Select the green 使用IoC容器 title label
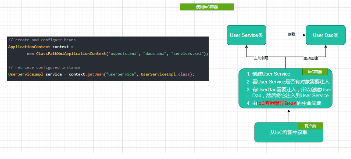 (207, 7)
